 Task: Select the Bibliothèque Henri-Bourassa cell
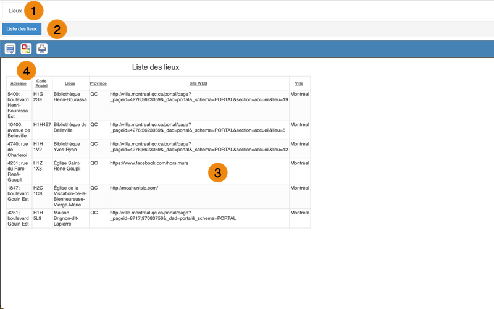click(x=70, y=105)
